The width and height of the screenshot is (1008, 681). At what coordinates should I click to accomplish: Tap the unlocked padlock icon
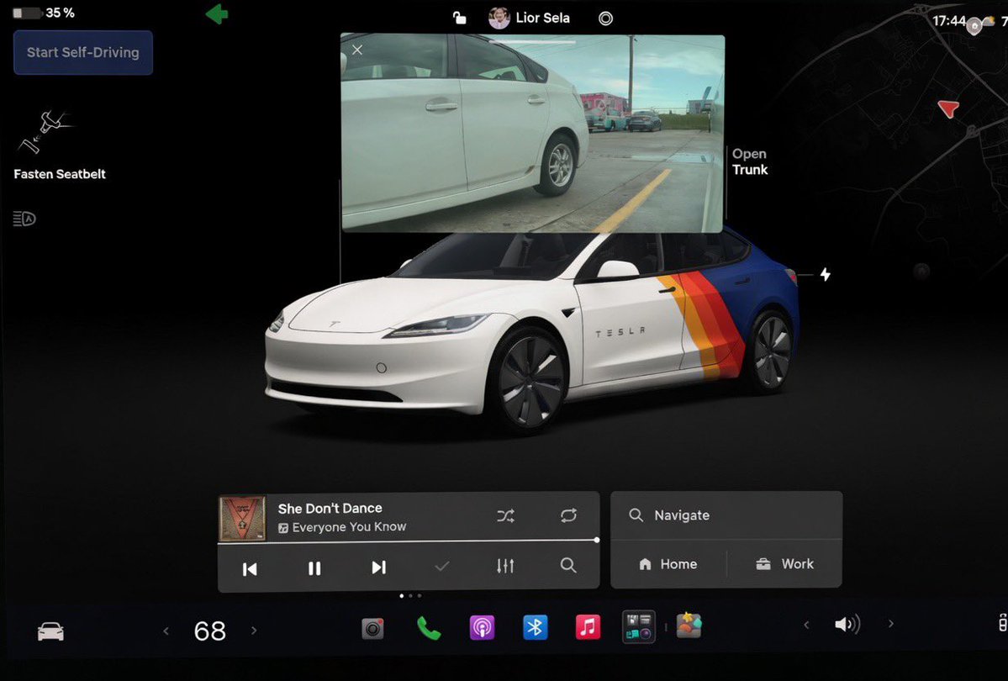click(x=459, y=18)
